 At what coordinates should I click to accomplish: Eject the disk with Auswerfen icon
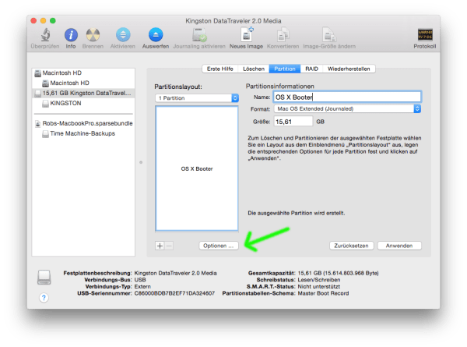click(156, 35)
